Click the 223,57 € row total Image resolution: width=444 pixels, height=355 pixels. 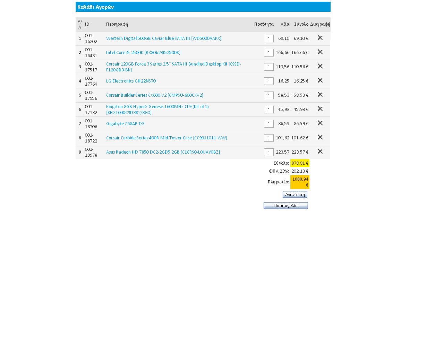pyautogui.click(x=300, y=152)
